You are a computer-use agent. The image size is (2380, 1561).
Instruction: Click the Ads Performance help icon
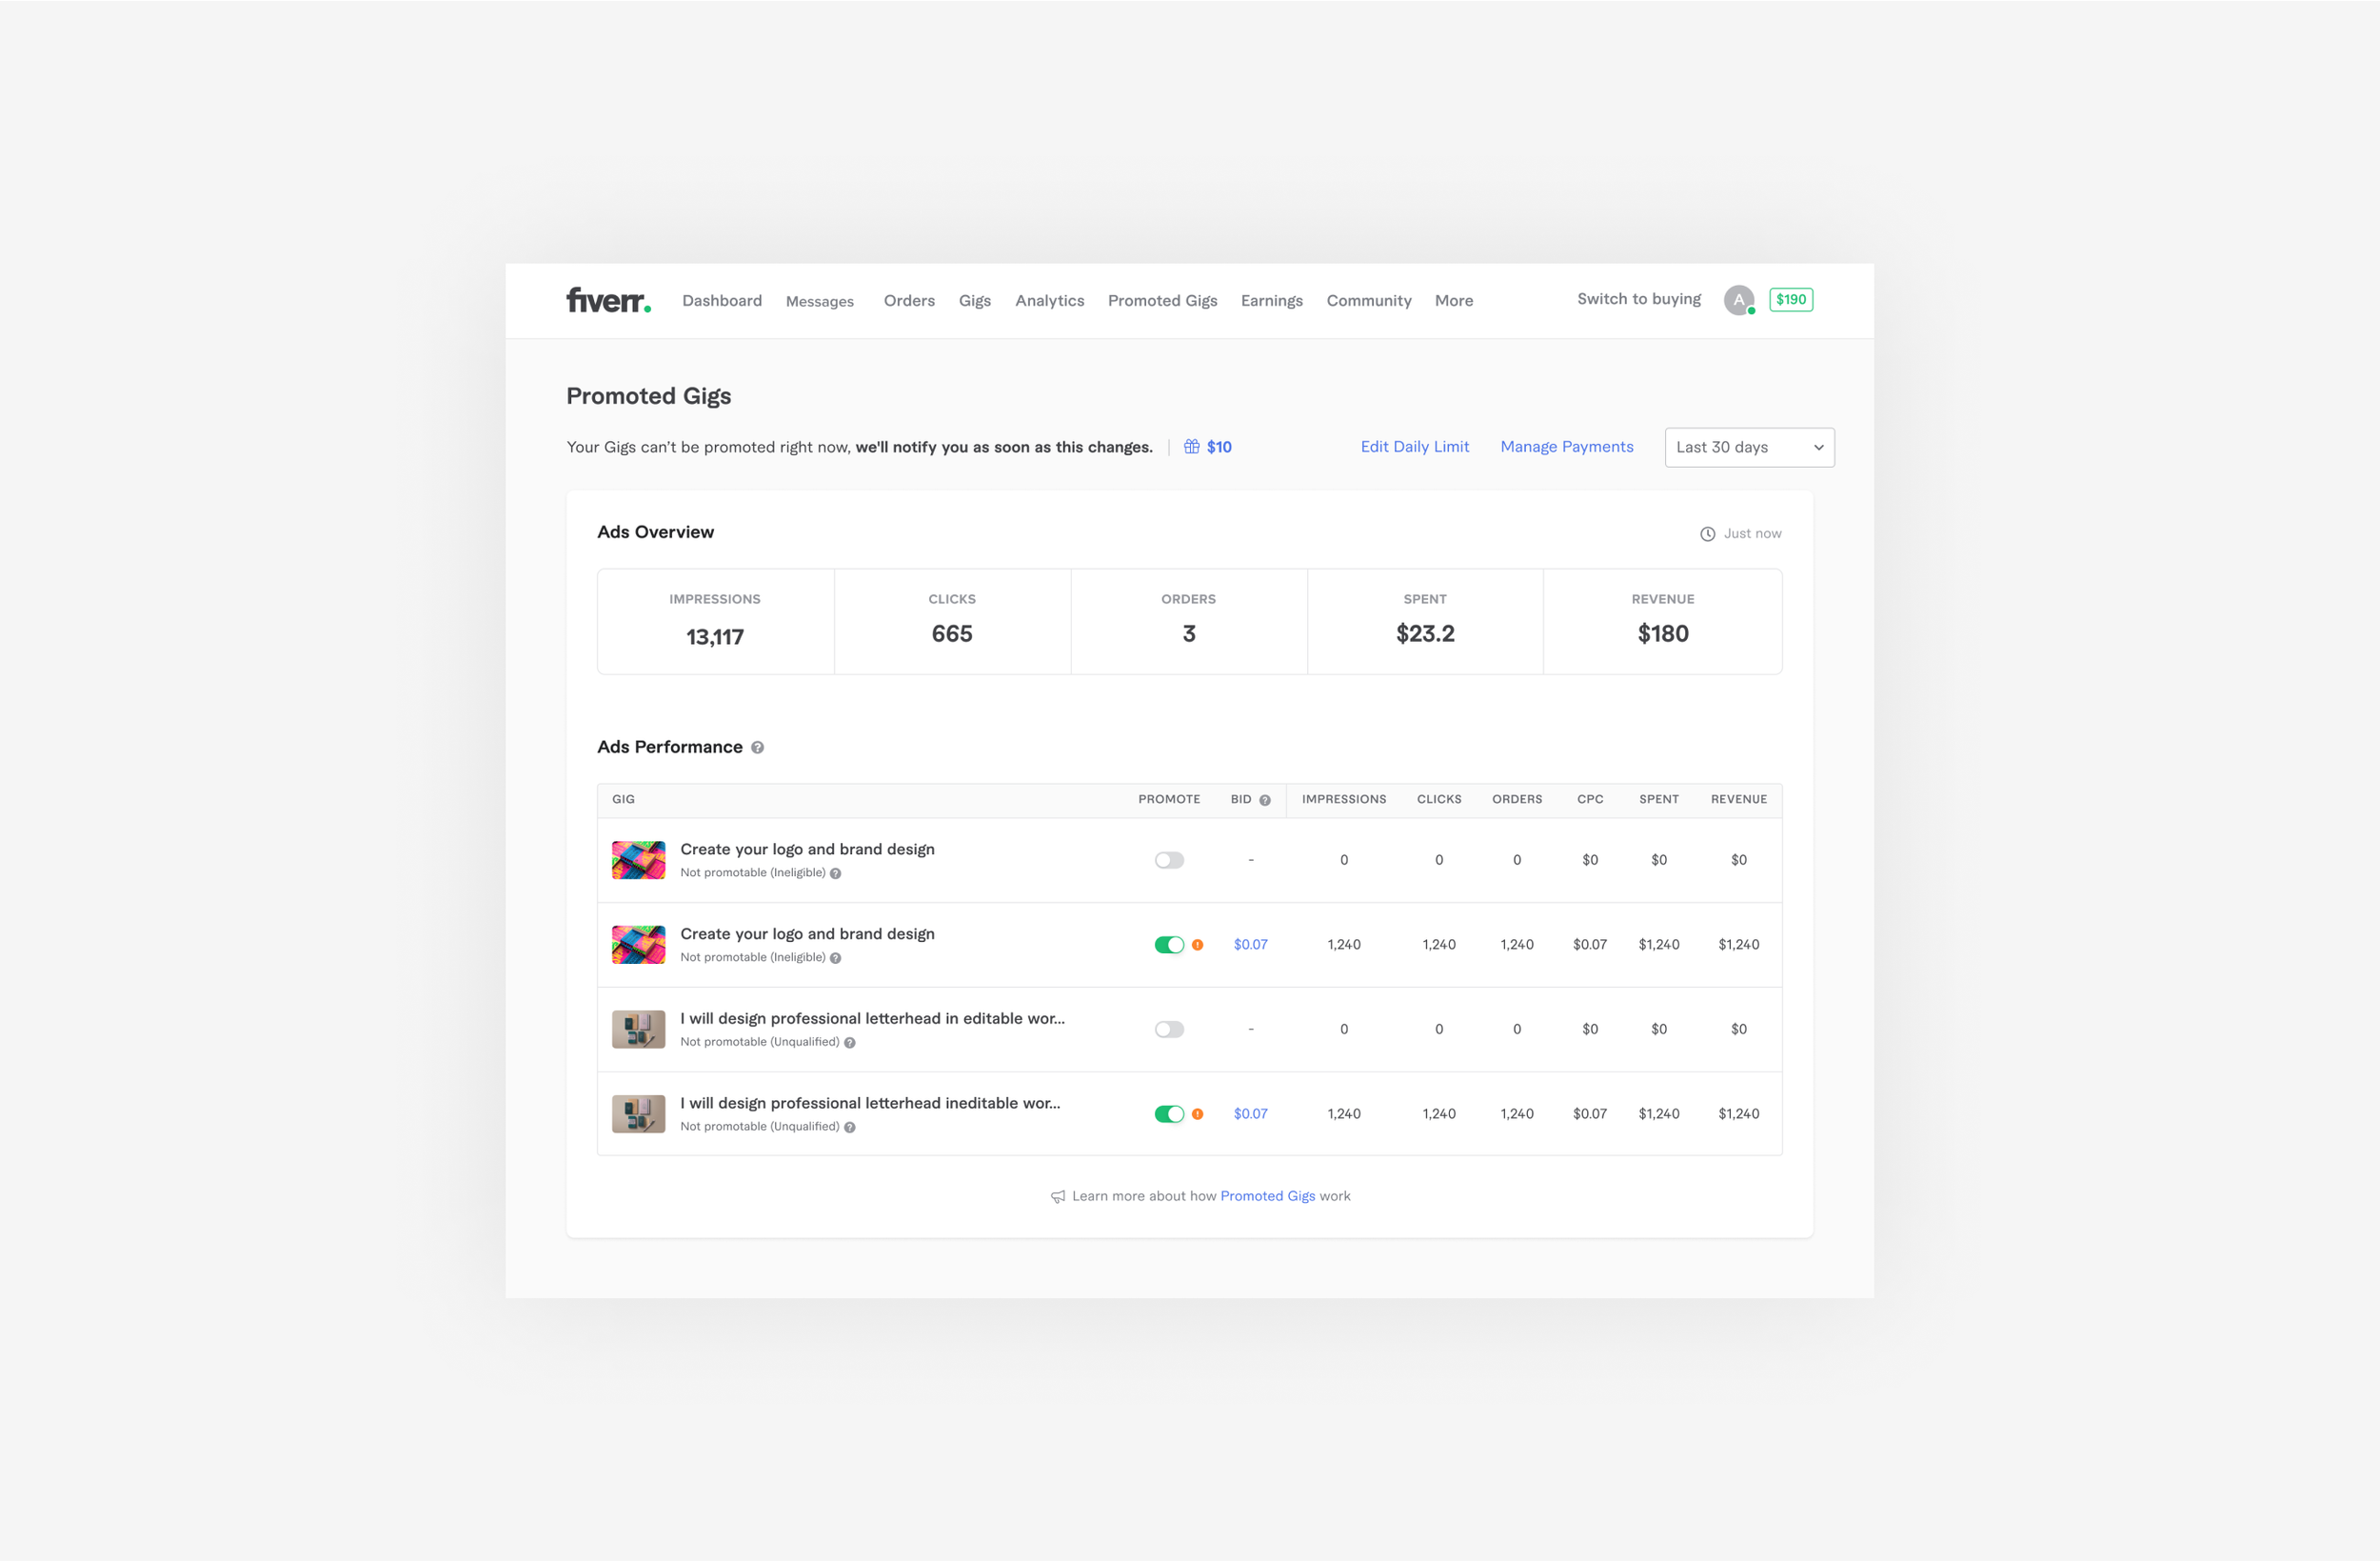(757, 748)
